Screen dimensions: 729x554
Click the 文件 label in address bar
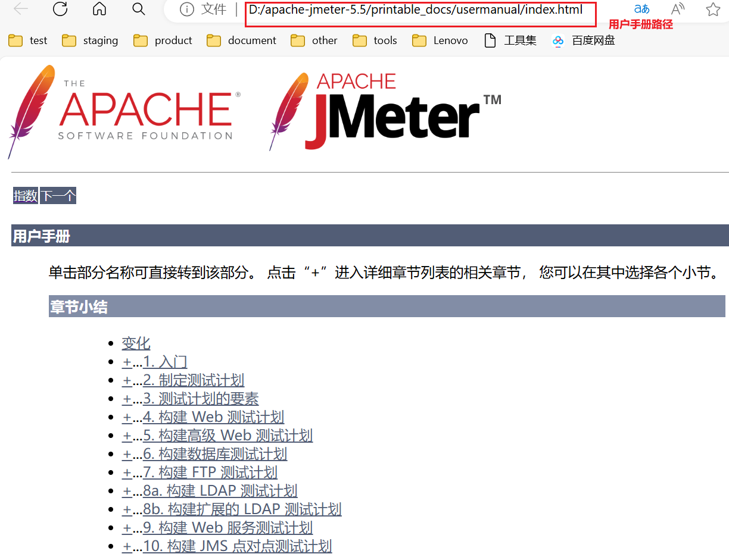(x=214, y=9)
